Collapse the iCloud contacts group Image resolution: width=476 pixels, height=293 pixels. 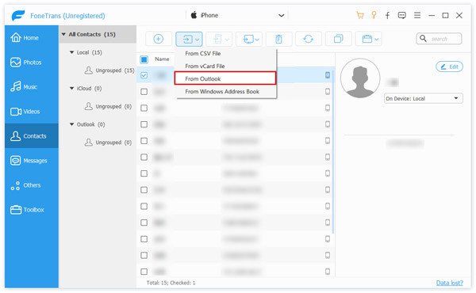[71, 89]
